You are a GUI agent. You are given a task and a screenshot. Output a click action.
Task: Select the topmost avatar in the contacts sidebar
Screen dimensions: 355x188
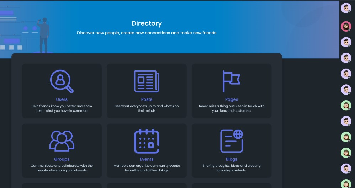tap(346, 8)
